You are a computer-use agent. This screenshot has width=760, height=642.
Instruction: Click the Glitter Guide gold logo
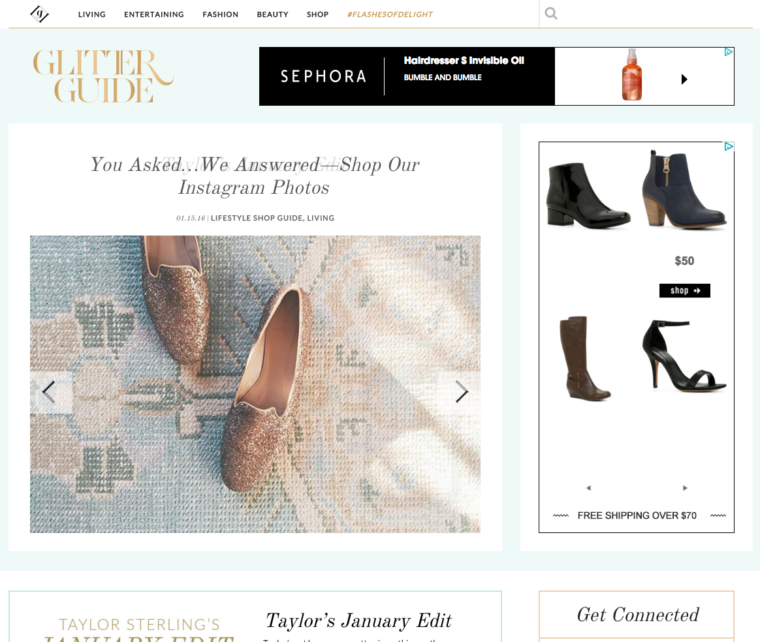[103, 76]
